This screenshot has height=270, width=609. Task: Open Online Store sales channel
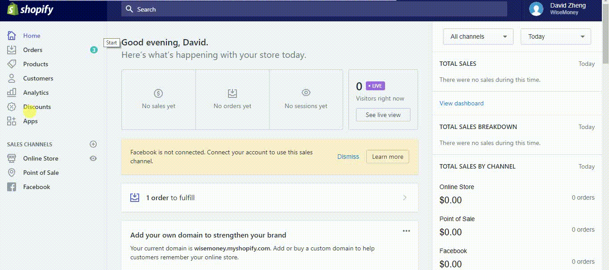coord(41,158)
